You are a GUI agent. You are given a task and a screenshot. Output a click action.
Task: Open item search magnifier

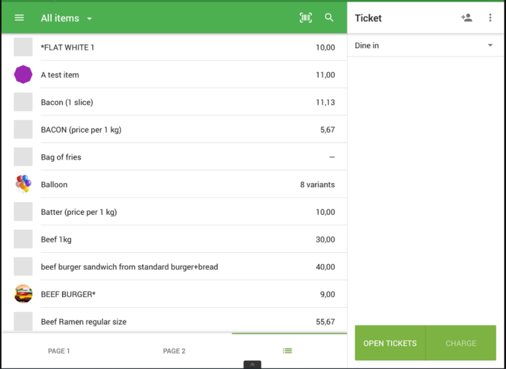pos(329,18)
